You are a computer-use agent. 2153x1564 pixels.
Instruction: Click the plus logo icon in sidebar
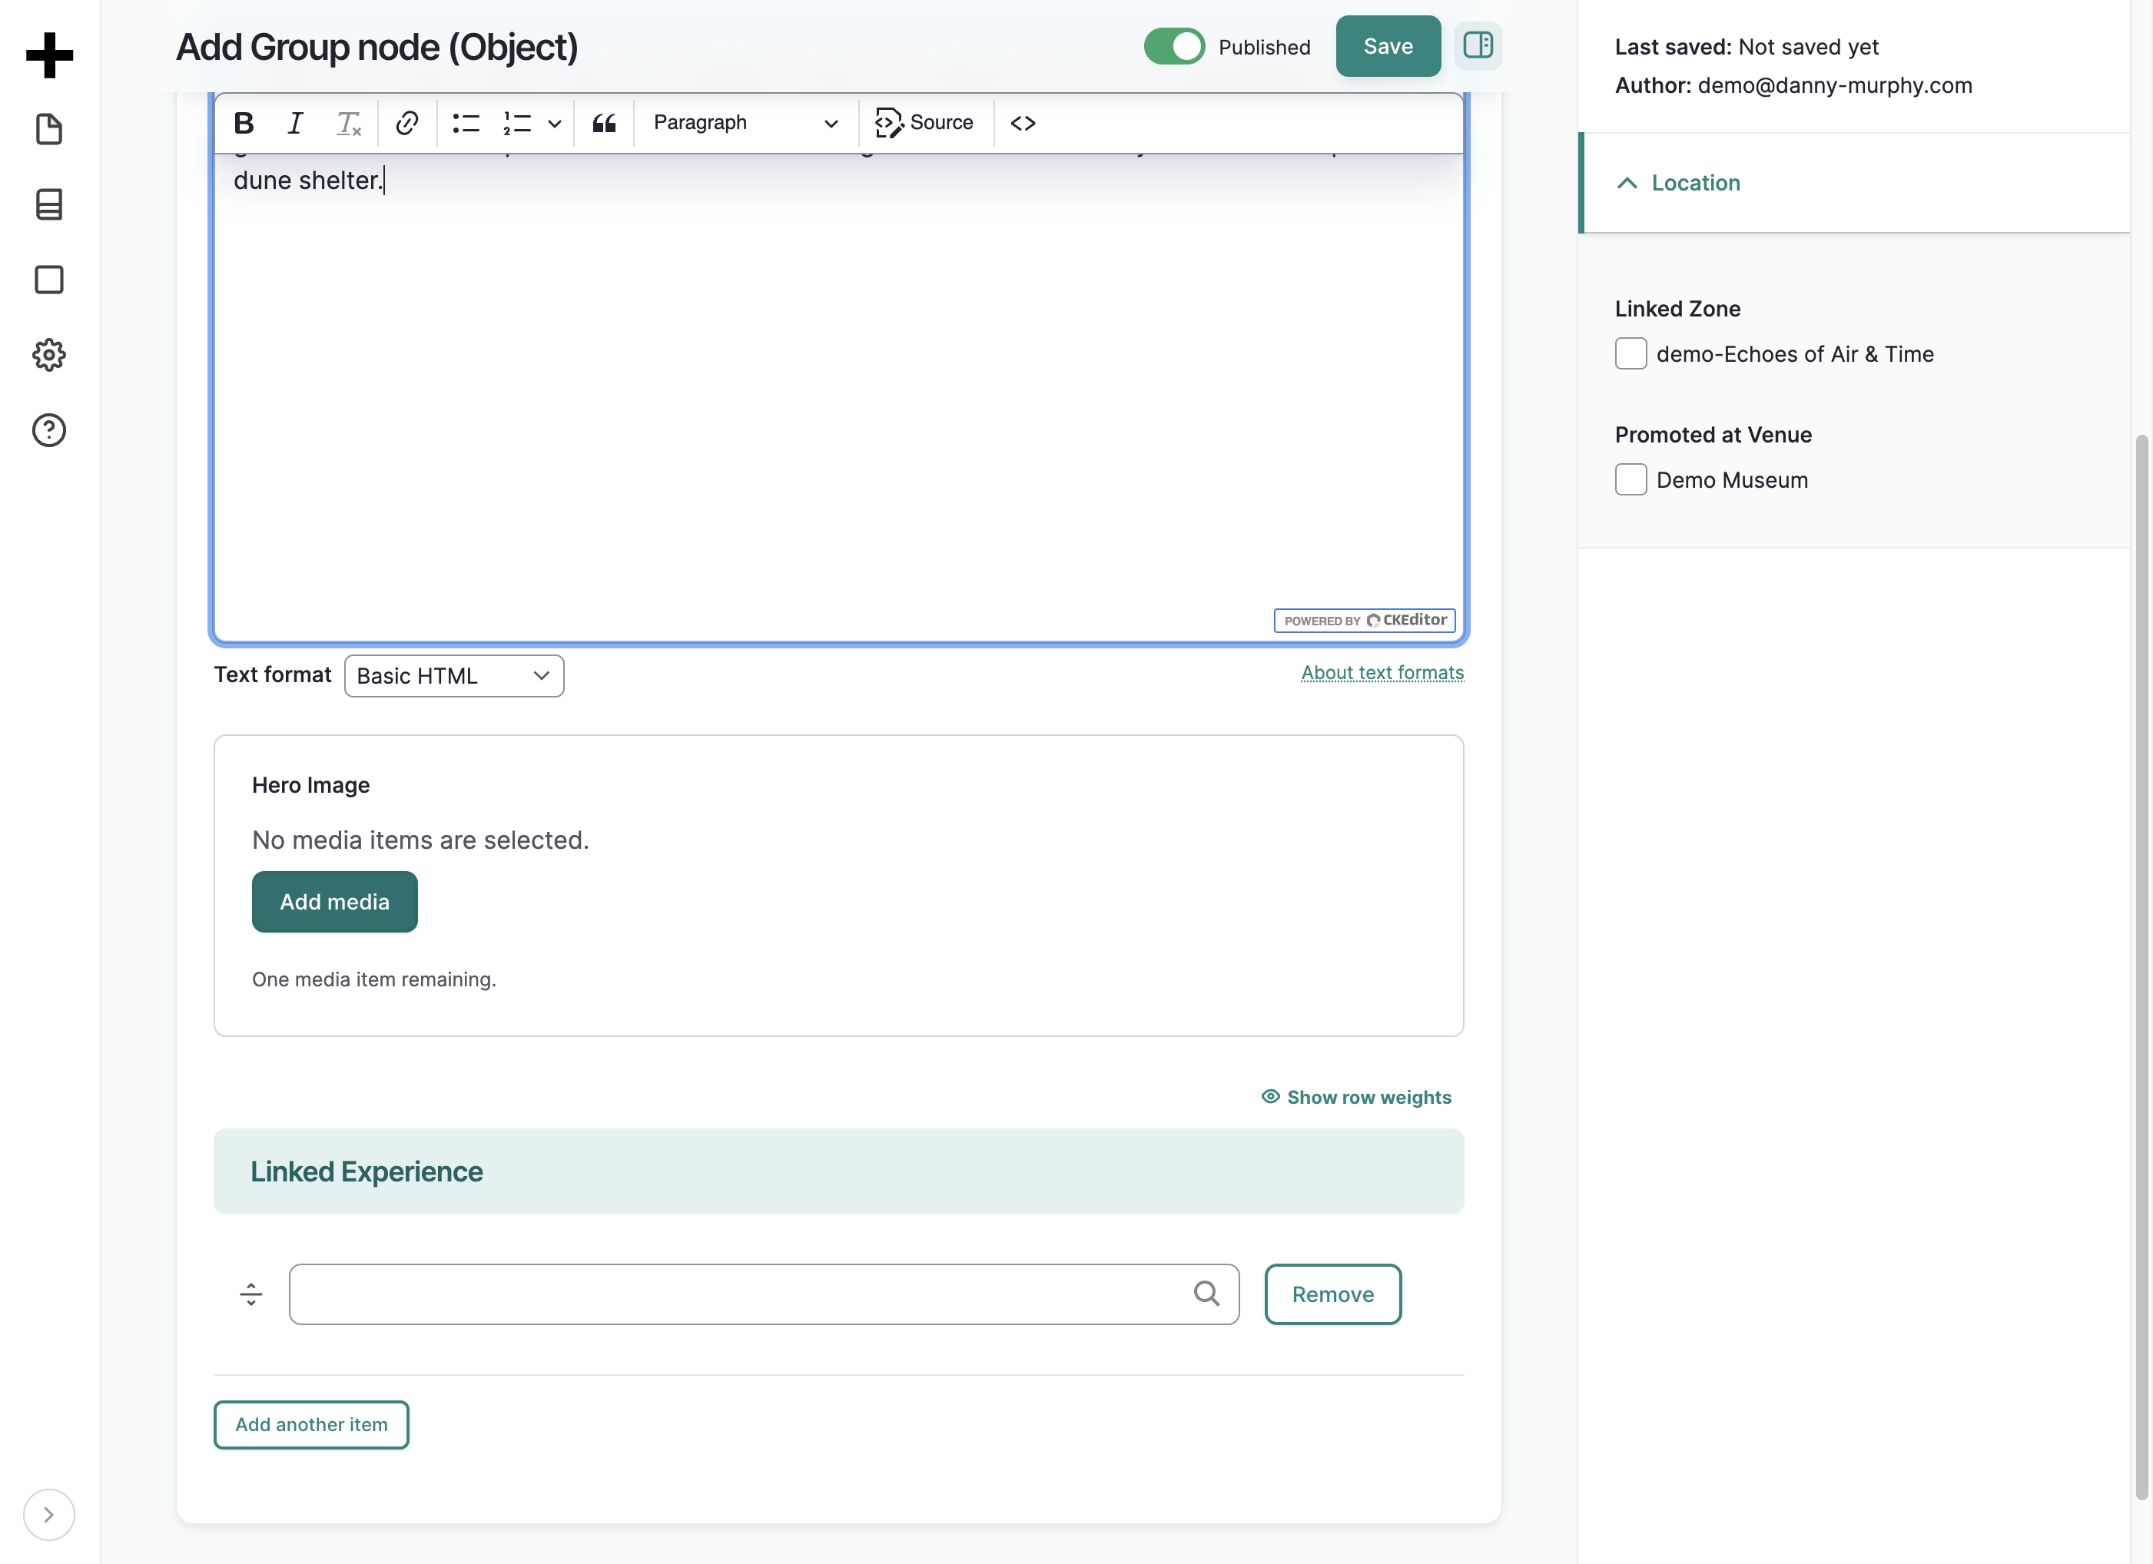49,54
